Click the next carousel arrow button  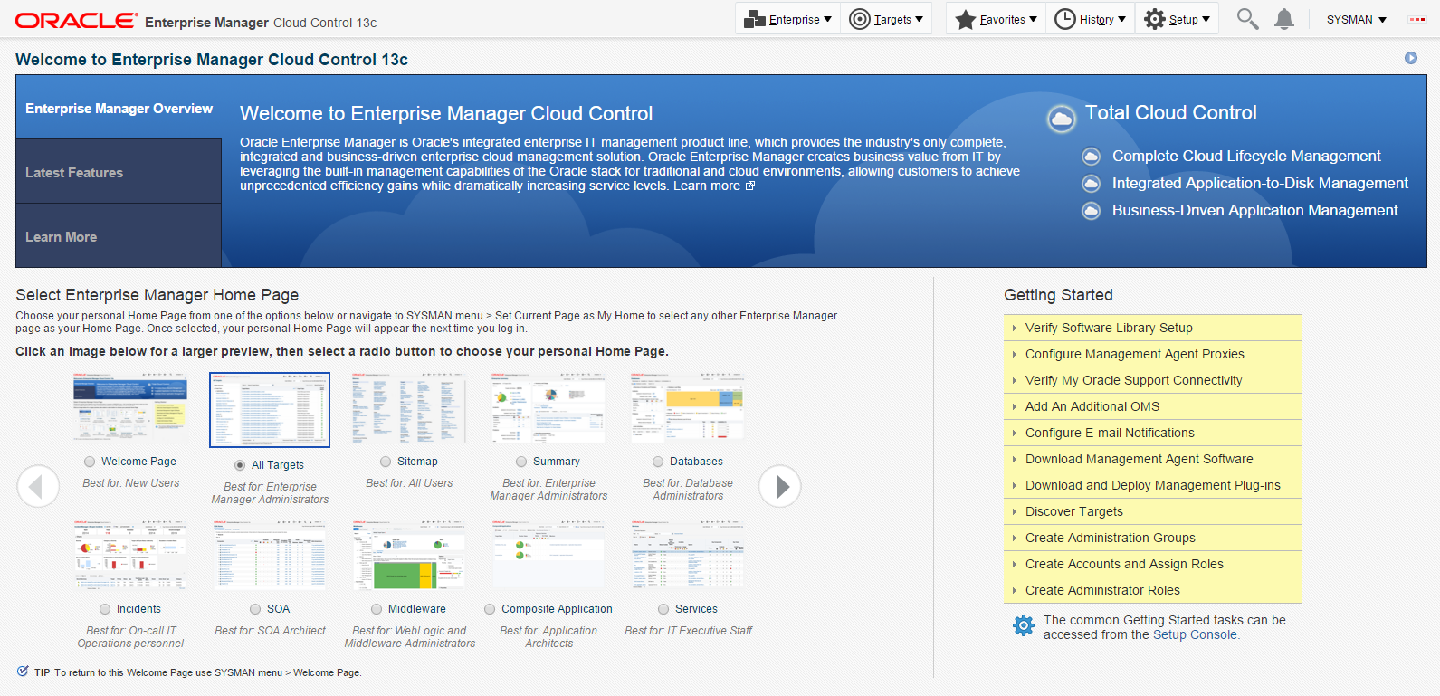click(x=780, y=487)
